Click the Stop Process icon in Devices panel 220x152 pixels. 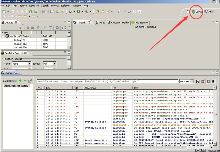(x=57, y=28)
